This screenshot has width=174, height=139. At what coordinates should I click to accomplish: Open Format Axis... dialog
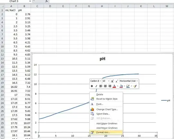(x=106, y=132)
